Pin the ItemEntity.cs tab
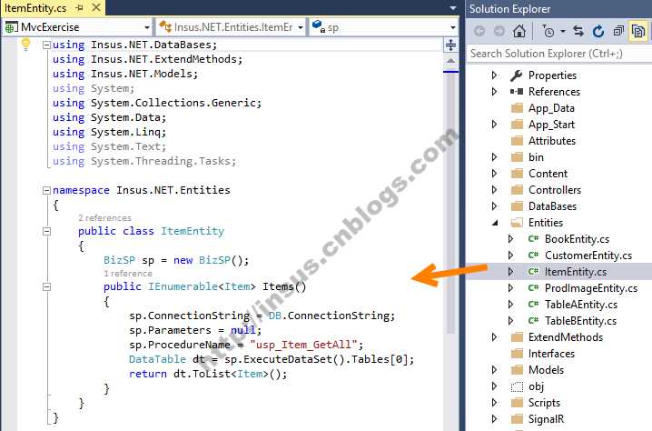This screenshot has width=652, height=431. tap(79, 8)
